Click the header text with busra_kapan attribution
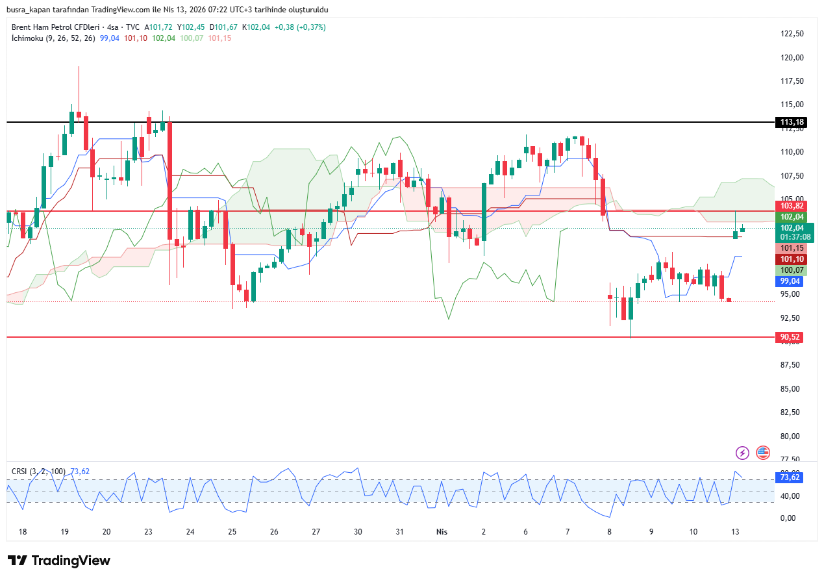Viewport: 824px width, 580px height. 168,9
